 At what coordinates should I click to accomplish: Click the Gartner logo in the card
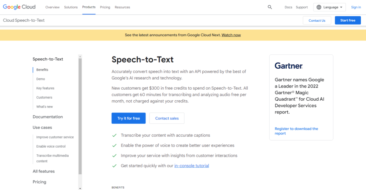289,66
